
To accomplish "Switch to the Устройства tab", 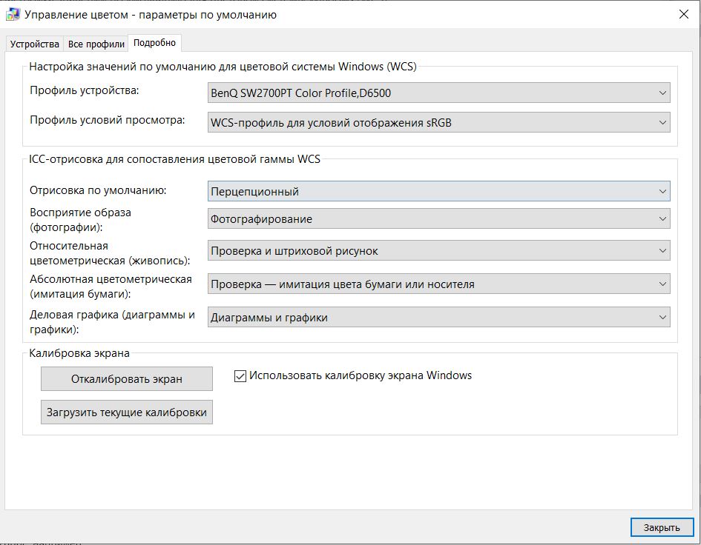I will pos(35,44).
